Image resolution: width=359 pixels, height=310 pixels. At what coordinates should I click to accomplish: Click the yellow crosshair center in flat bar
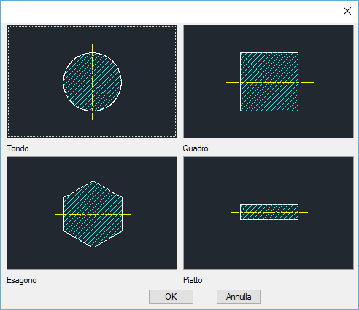(x=269, y=212)
